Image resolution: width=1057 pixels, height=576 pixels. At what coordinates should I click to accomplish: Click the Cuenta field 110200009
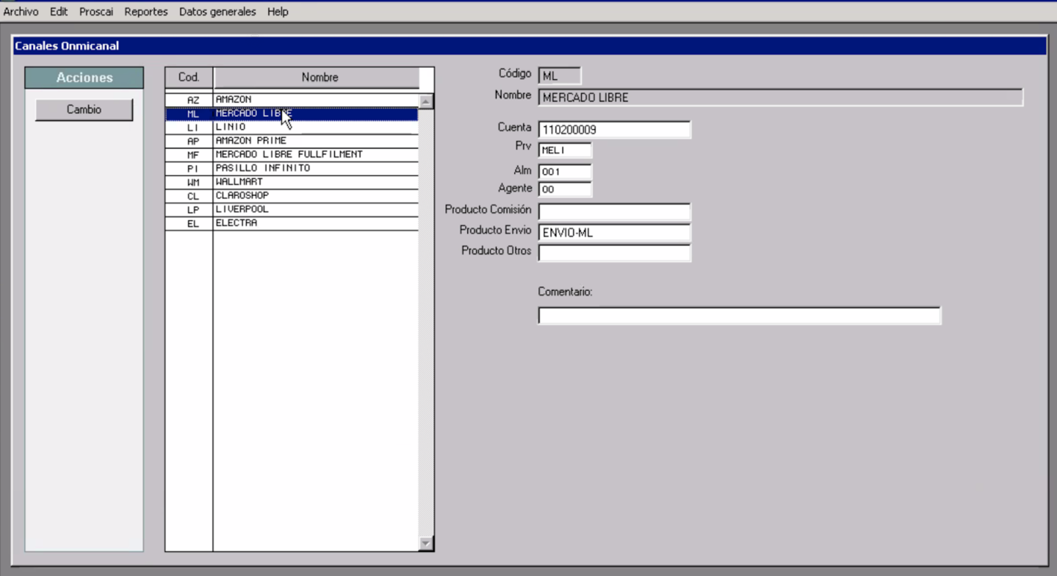tap(614, 130)
